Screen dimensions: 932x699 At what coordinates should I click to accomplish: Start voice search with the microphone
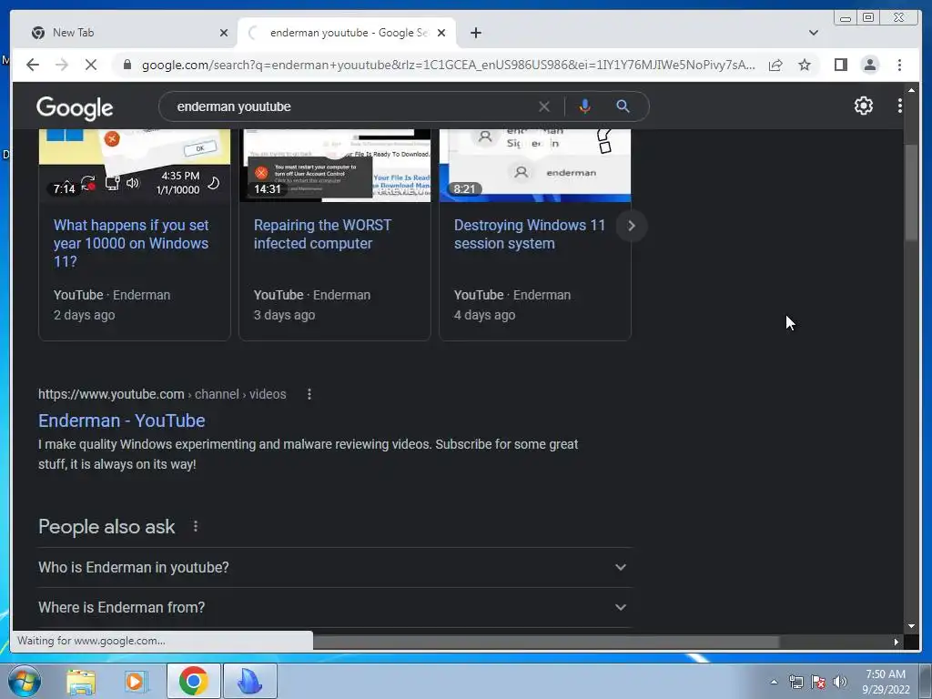[x=585, y=106]
